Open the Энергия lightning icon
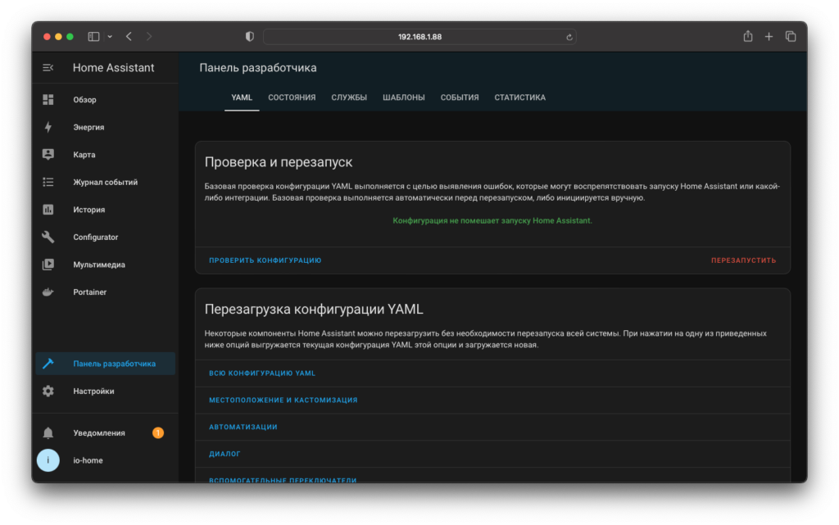Viewport: 839px width, 525px height. pyautogui.click(x=48, y=127)
